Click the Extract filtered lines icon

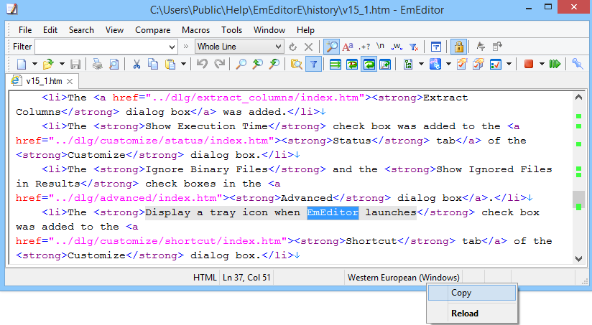pyautogui.click(x=481, y=47)
